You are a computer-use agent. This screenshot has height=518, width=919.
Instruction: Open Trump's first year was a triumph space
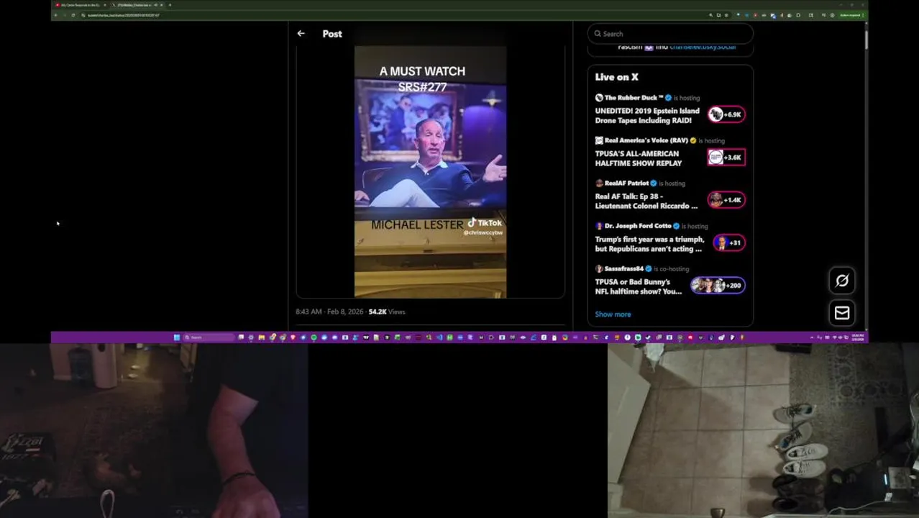tap(649, 244)
